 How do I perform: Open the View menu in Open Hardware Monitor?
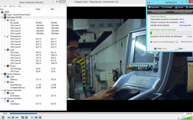coord(5,6)
